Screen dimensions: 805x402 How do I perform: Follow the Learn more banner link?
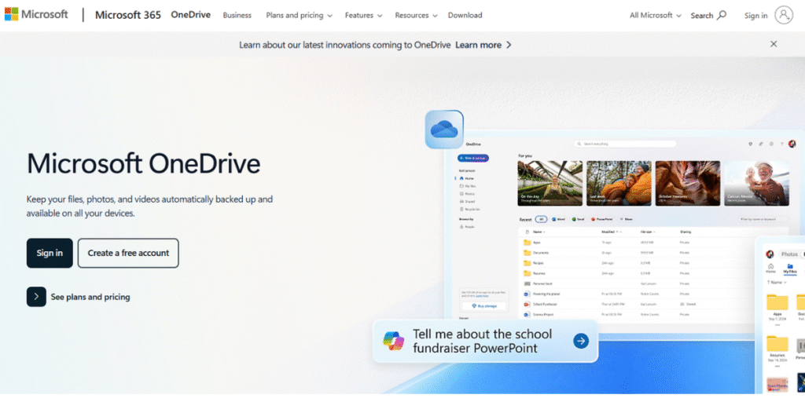pos(483,45)
